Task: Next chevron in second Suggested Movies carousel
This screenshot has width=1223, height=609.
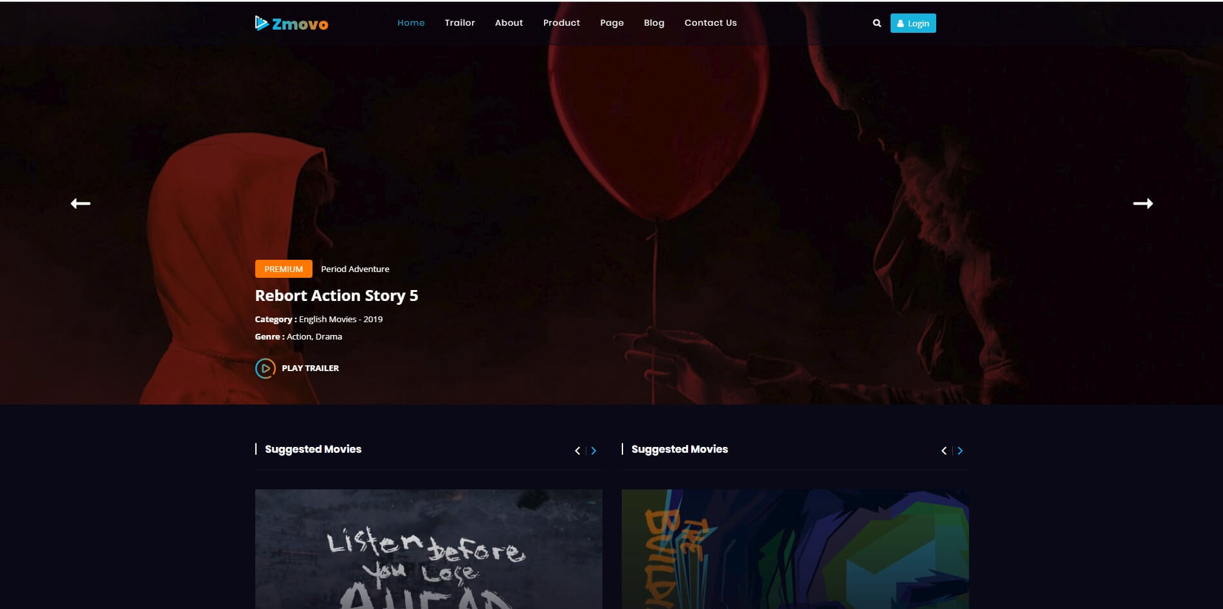Action: pyautogui.click(x=960, y=451)
